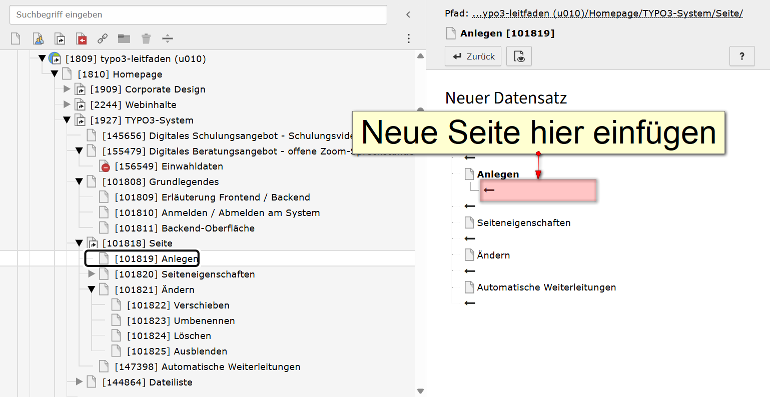Expand the Corporate Design tree node
Image resolution: width=770 pixels, height=397 pixels.
[67, 89]
